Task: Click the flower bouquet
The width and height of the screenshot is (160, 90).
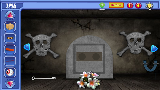Action: click(x=89, y=80)
